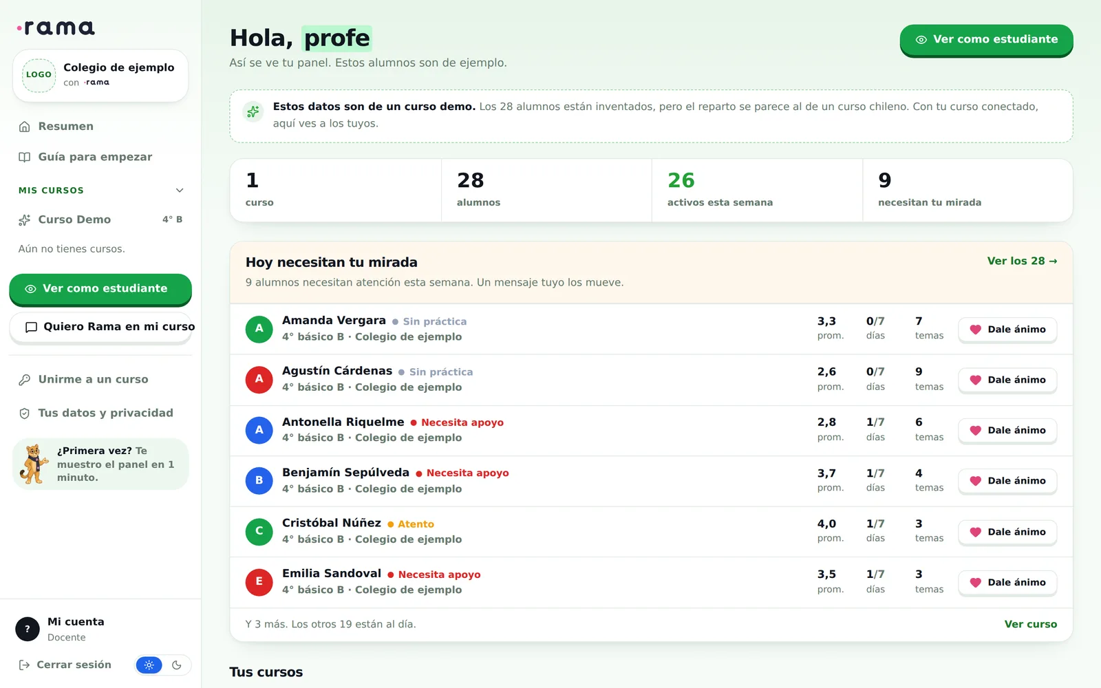Send Dale ánimo to Benjamín Sepúlveda
This screenshot has width=1101, height=688.
[x=1007, y=481]
